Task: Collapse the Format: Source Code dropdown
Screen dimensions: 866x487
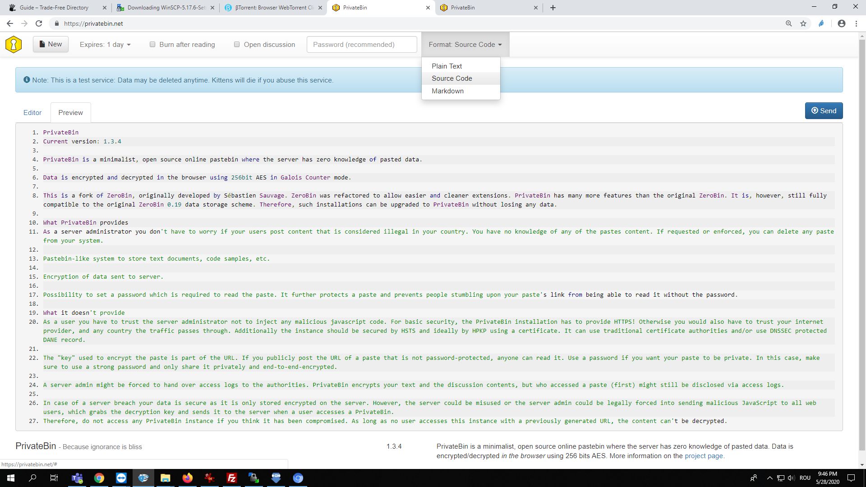Action: point(465,45)
